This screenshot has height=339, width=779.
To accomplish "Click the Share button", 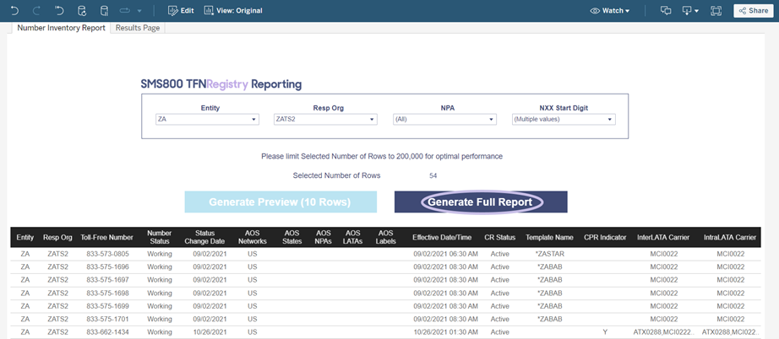I will [x=753, y=10].
